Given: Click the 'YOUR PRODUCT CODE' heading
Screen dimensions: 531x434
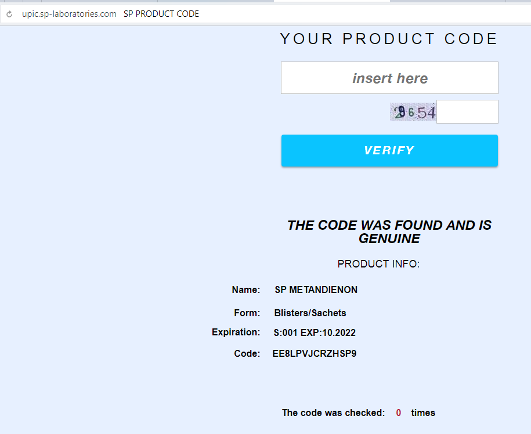Looking at the screenshot, I should pos(389,39).
